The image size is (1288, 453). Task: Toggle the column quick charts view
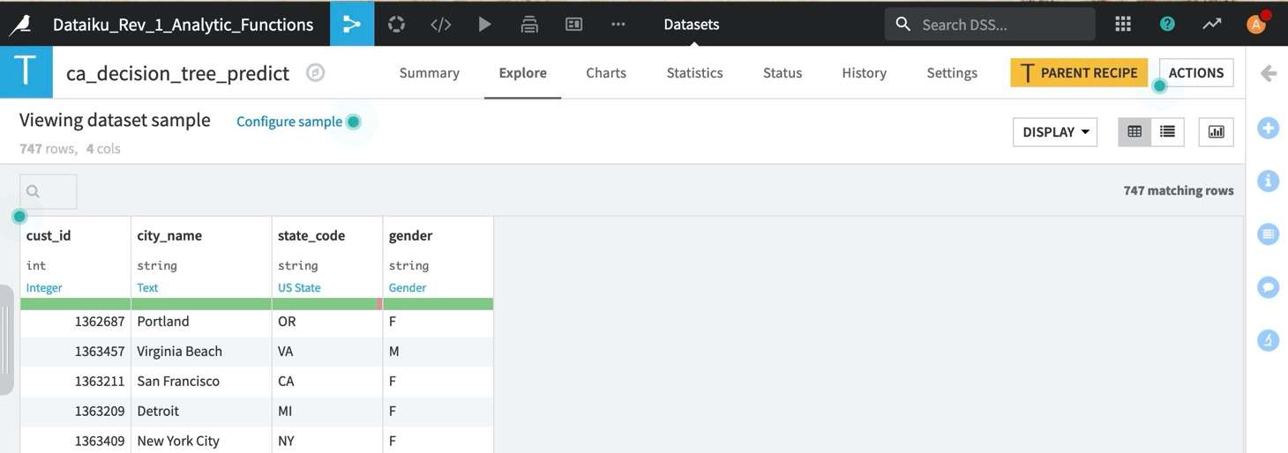point(1216,132)
